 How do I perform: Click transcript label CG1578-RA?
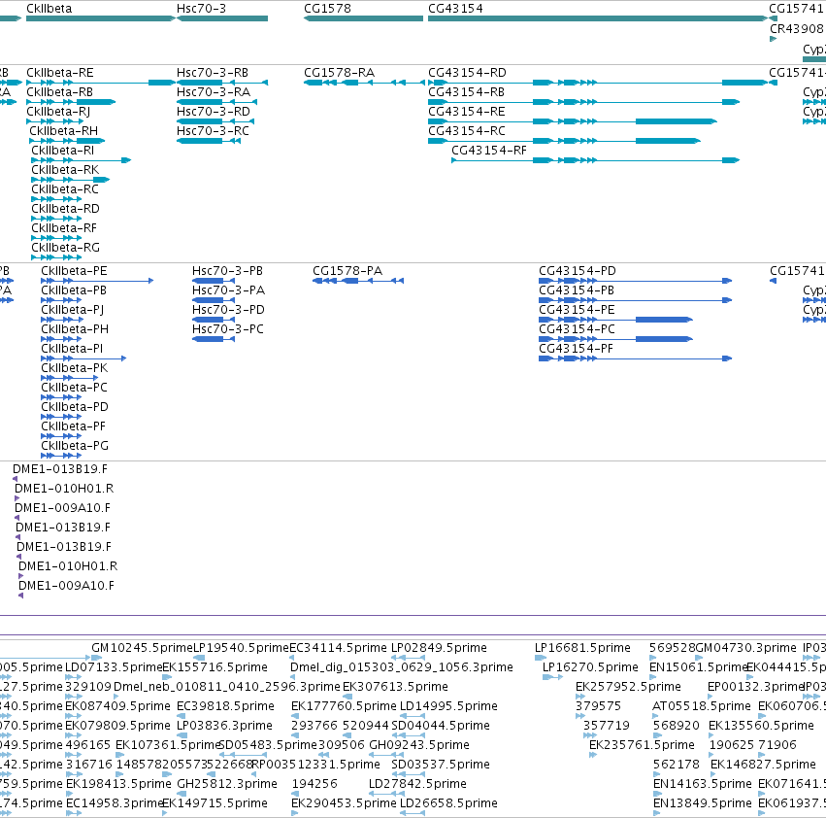pyautogui.click(x=340, y=73)
